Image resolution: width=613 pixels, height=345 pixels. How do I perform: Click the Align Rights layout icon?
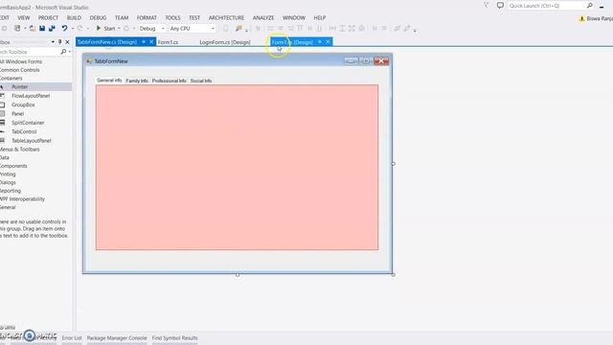point(290,28)
